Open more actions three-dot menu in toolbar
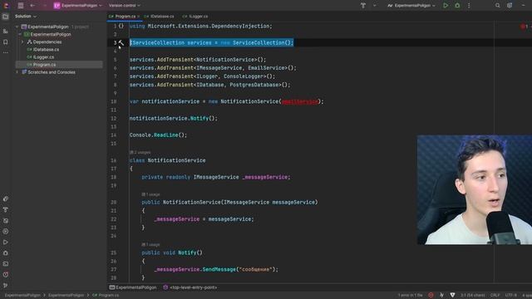The width and height of the screenshot is (532, 299). pyautogui.click(x=469, y=6)
